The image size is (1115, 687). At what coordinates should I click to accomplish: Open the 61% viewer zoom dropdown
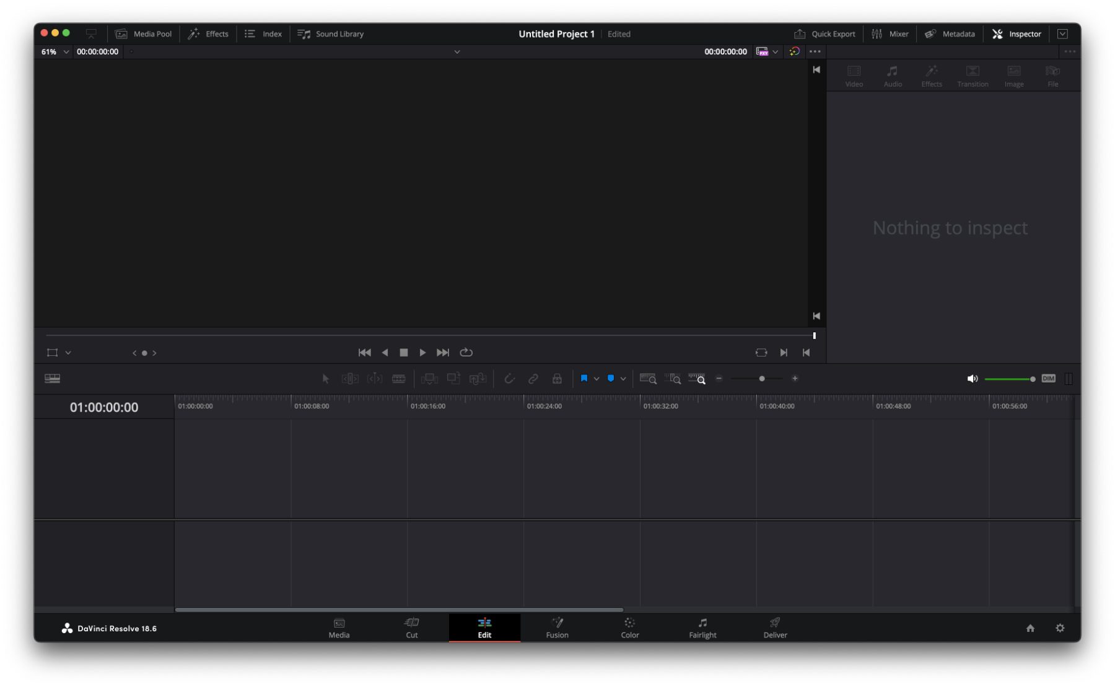pyautogui.click(x=55, y=52)
